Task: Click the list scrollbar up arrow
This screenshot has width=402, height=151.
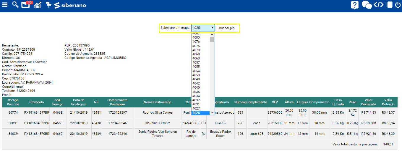Action: tap(212, 34)
